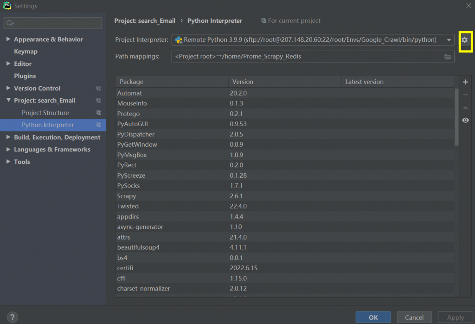Select the PyRect package row
The width and height of the screenshot is (475, 324).
coord(284,165)
